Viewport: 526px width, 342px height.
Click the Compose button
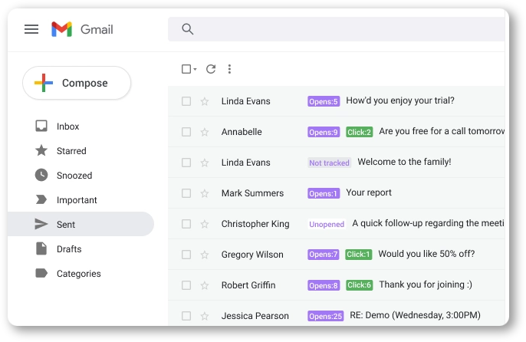(x=77, y=83)
